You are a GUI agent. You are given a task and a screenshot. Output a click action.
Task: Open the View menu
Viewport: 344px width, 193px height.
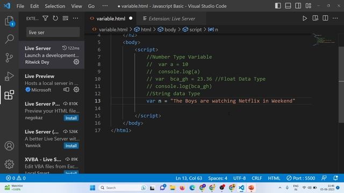pyautogui.click(x=76, y=6)
